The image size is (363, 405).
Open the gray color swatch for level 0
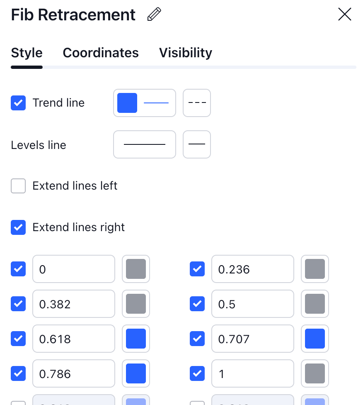pos(136,269)
